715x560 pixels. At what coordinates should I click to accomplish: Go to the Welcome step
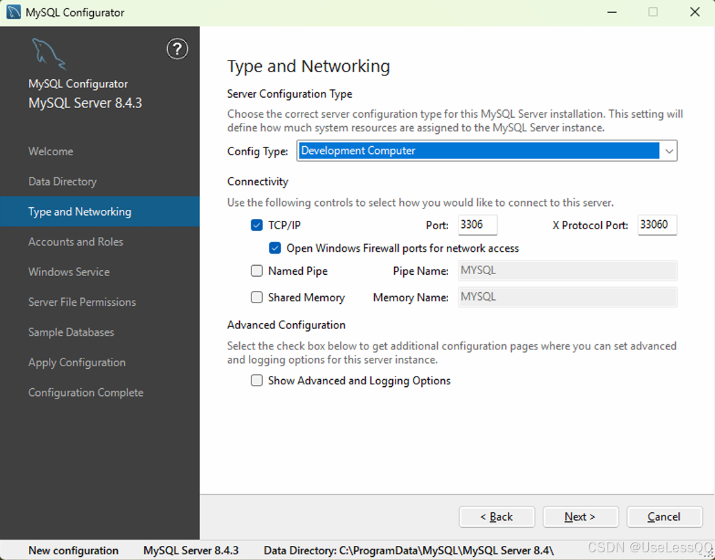(51, 151)
